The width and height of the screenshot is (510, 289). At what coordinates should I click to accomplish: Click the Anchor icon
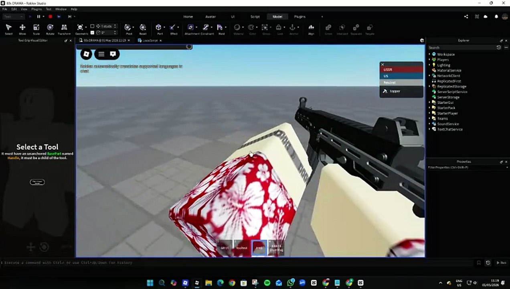pyautogui.click(x=292, y=28)
